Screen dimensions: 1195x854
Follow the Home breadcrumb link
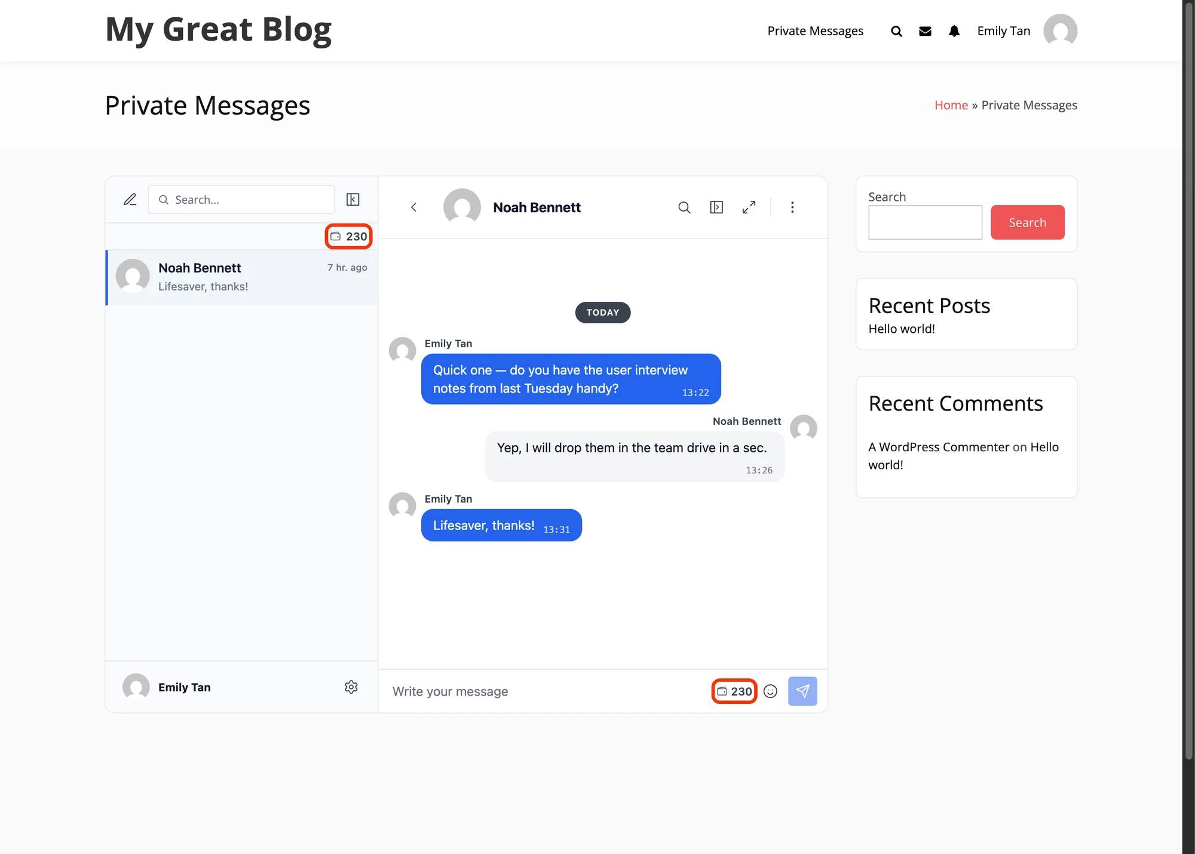(951, 105)
